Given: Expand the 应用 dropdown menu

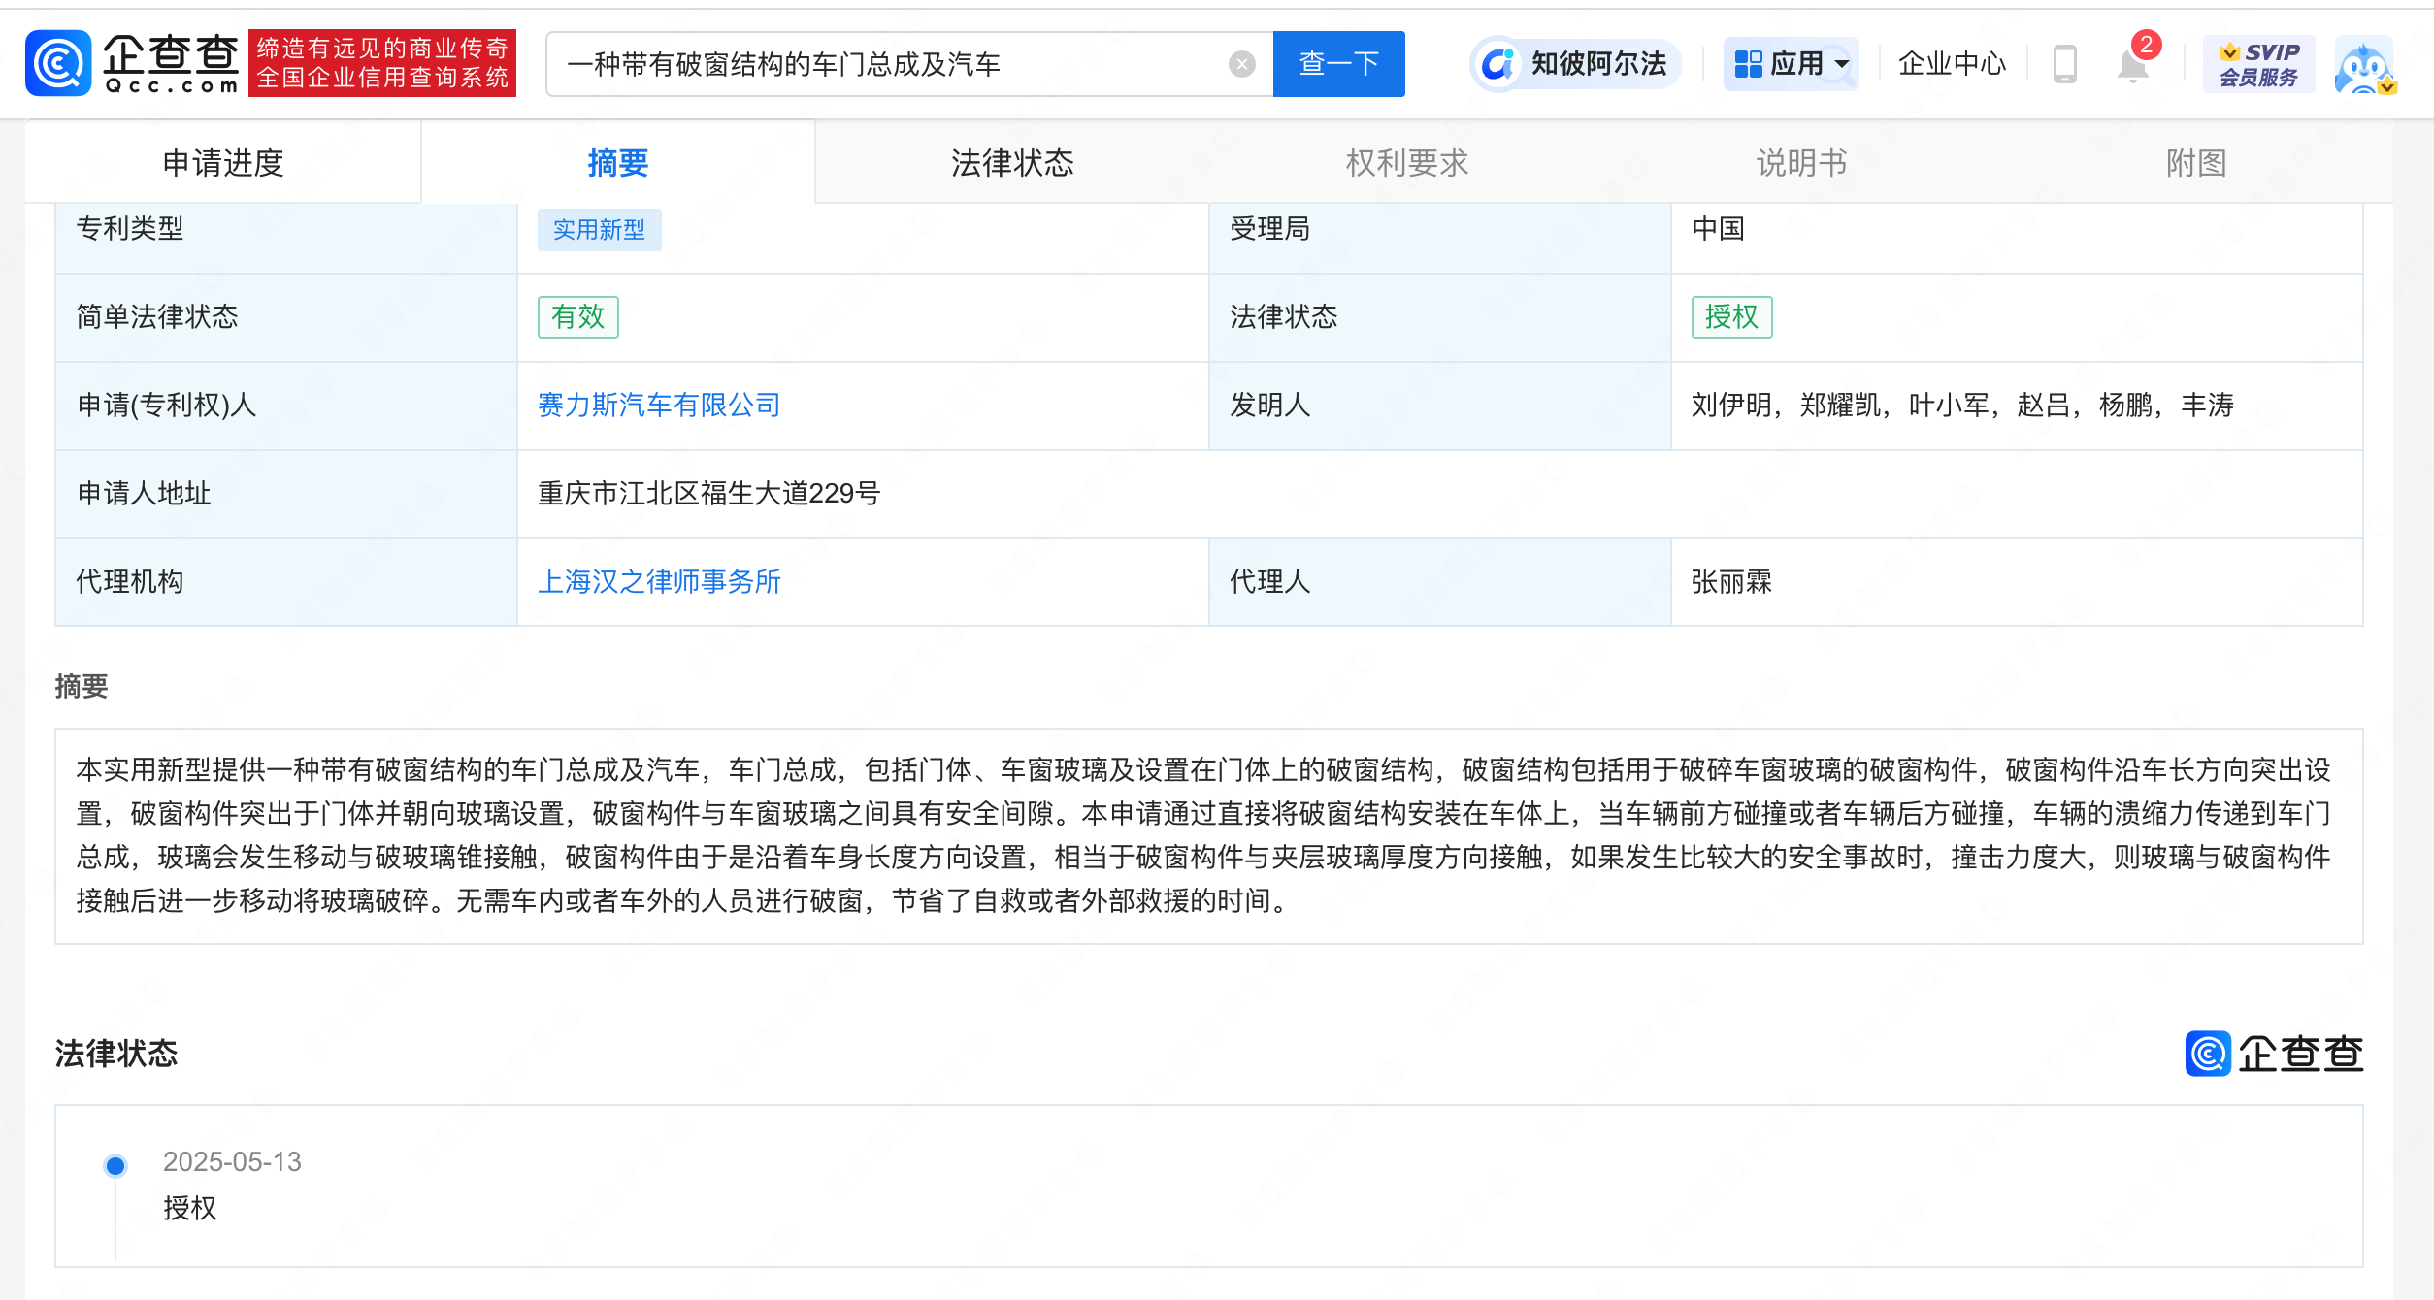Looking at the screenshot, I should [x=1791, y=64].
